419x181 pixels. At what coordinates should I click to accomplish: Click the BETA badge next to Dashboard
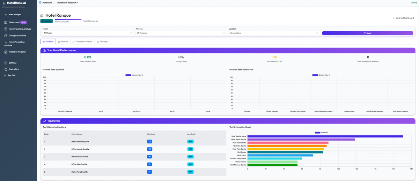click(x=24, y=22)
